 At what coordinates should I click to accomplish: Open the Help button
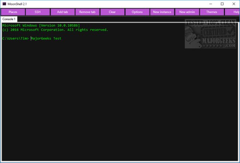[x=232, y=12]
